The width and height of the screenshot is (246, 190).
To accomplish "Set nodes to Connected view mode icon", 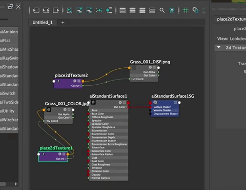I will (x=132, y=10).
